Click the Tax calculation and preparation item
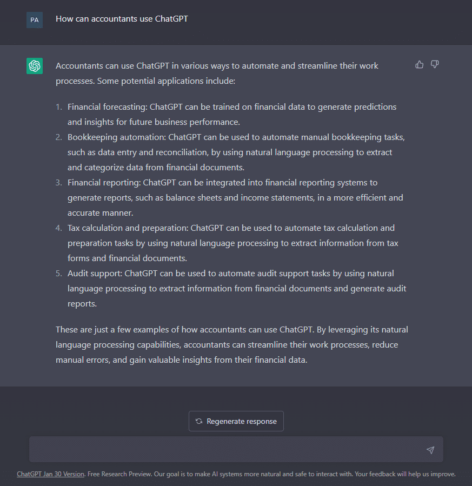 click(x=232, y=243)
